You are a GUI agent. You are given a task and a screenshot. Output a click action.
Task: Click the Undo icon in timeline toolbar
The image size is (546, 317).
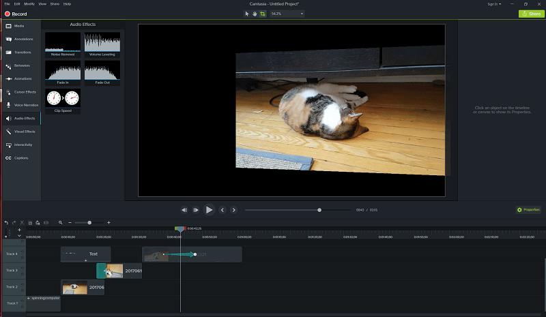pyautogui.click(x=6, y=223)
